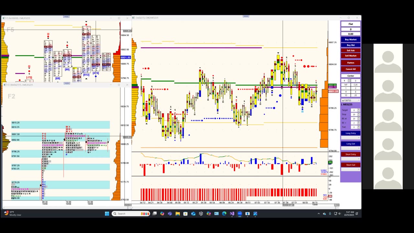Click the 6815.25 level in F2 chart
The height and width of the screenshot is (233, 414).
[x=16, y=123]
